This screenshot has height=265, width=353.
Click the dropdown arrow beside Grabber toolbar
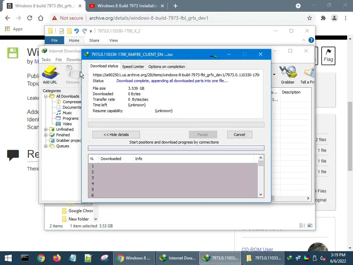[x=274, y=75]
